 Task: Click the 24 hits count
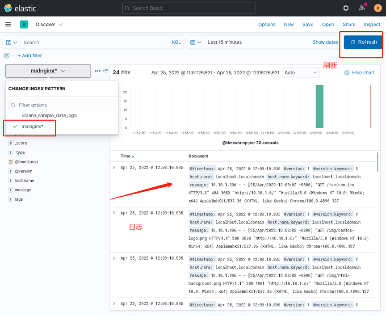[x=122, y=72]
